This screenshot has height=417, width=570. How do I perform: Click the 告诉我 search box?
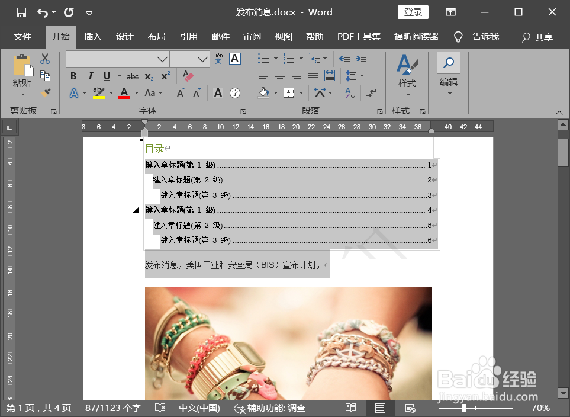pyautogui.click(x=485, y=37)
